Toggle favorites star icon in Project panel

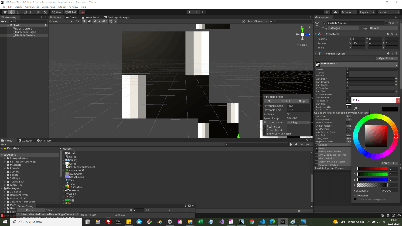[301, 144]
